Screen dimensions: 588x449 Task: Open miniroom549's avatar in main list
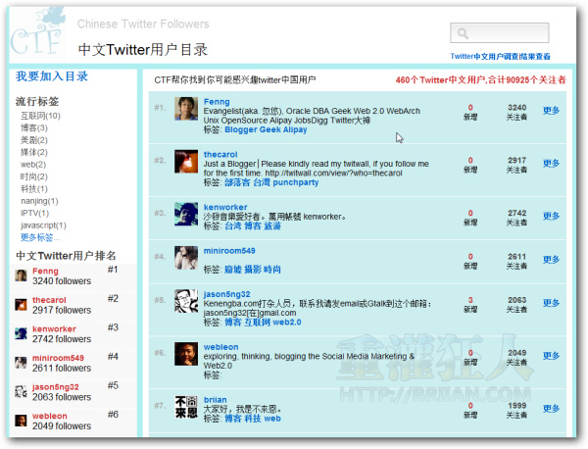(x=186, y=258)
